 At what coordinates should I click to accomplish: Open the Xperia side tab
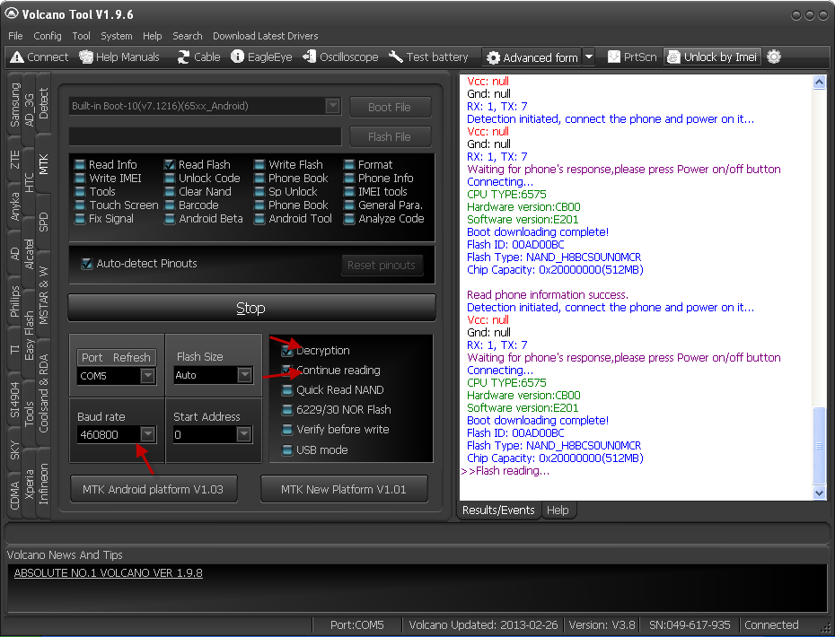(30, 484)
